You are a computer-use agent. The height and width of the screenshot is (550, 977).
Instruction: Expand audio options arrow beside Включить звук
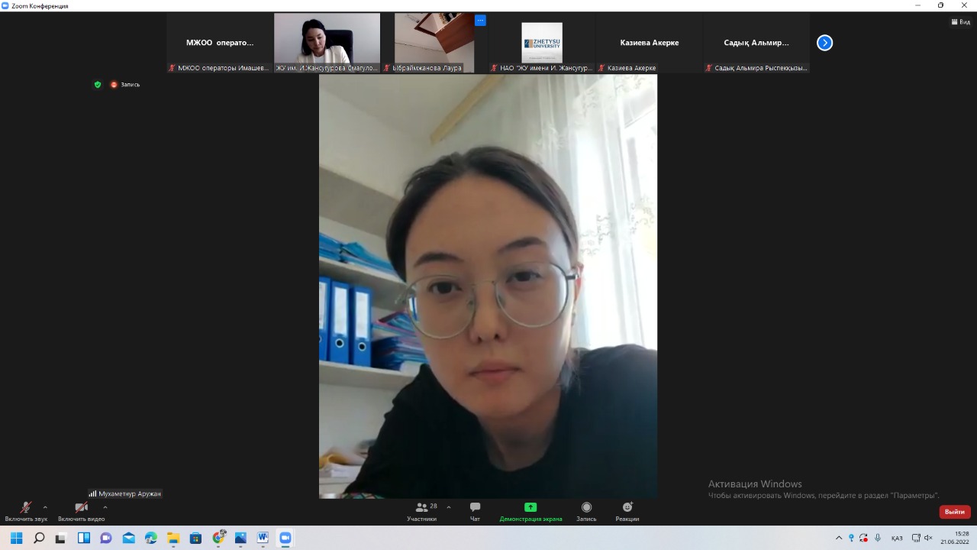pos(45,507)
